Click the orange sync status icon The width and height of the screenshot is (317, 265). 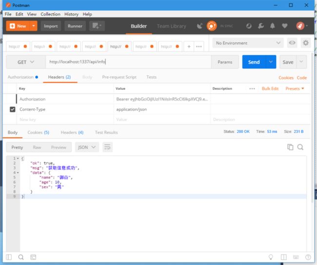[x=212, y=26]
